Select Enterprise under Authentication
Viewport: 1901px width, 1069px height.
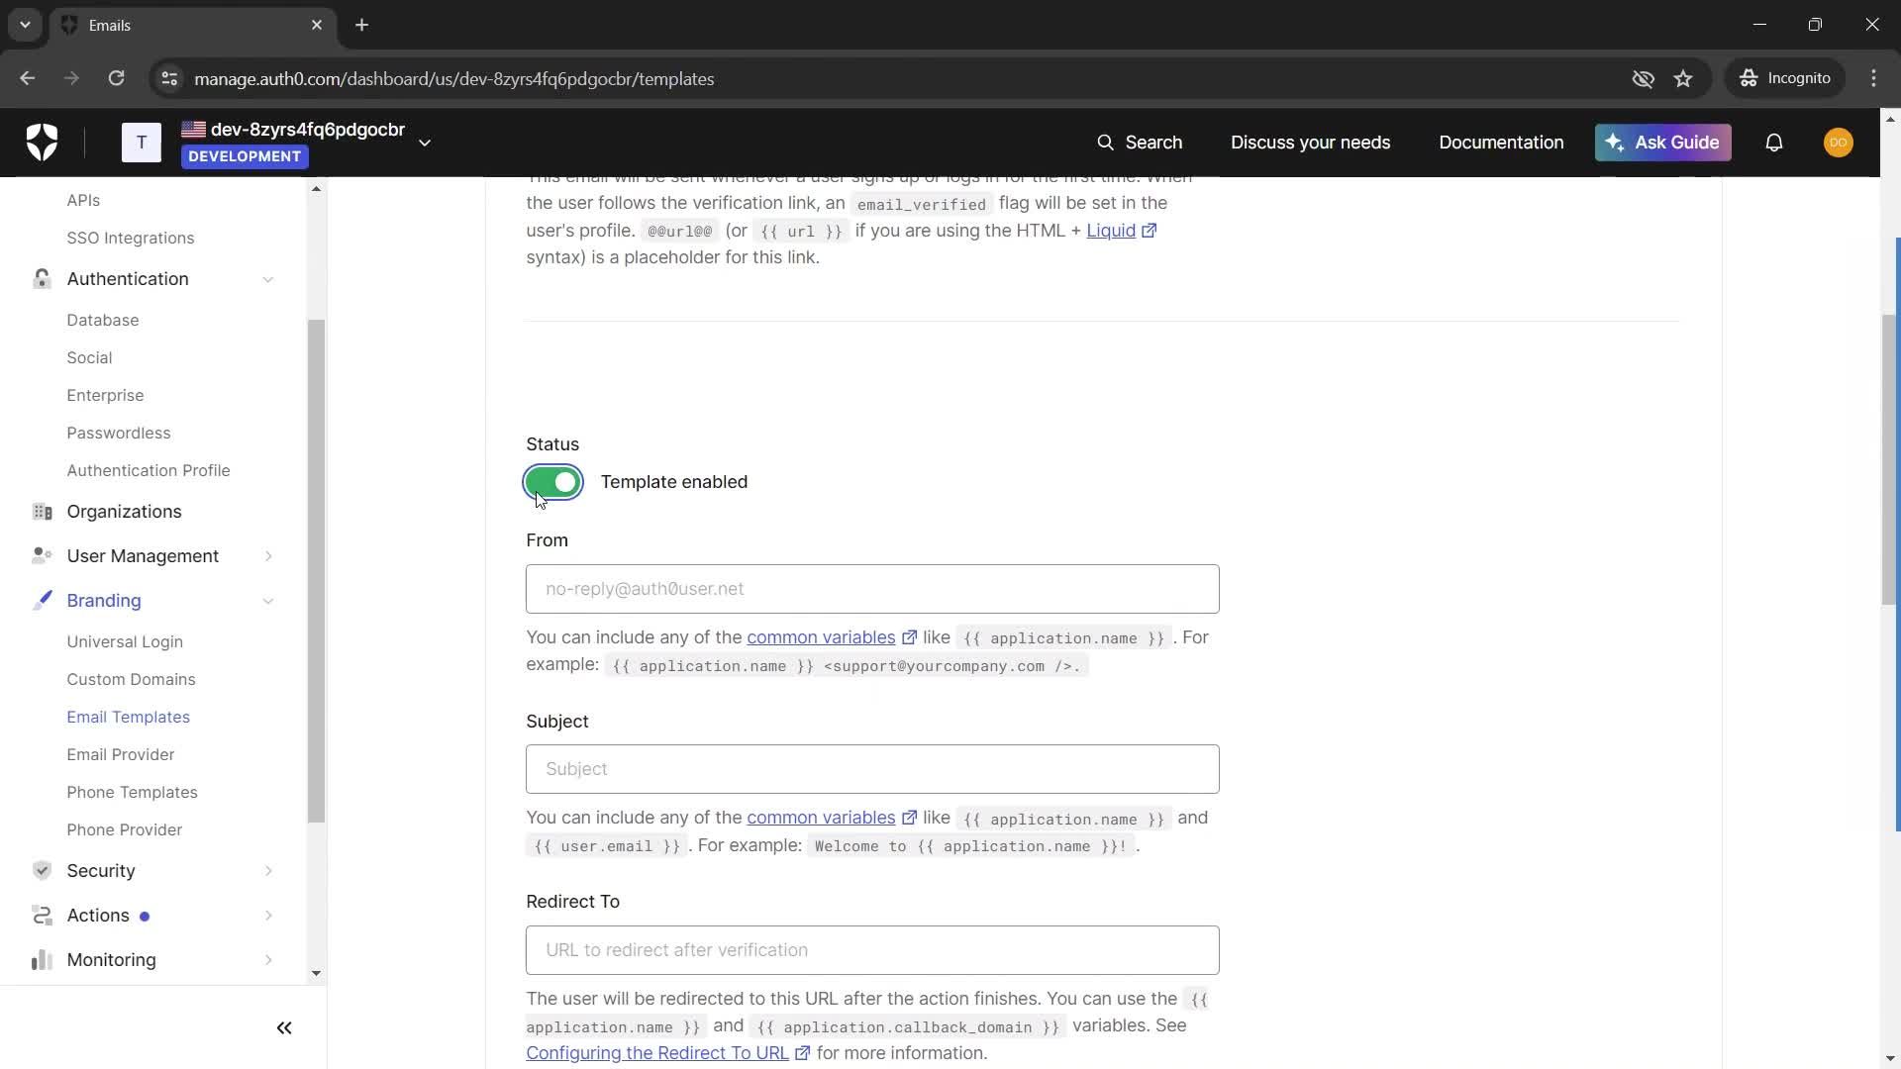coord(105,395)
